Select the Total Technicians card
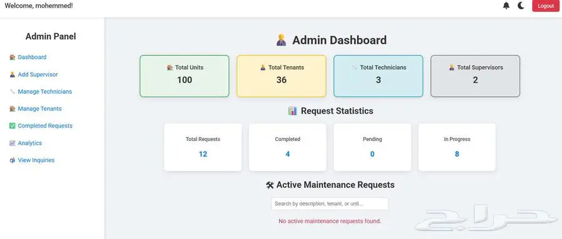The image size is (562, 239). [x=378, y=76]
